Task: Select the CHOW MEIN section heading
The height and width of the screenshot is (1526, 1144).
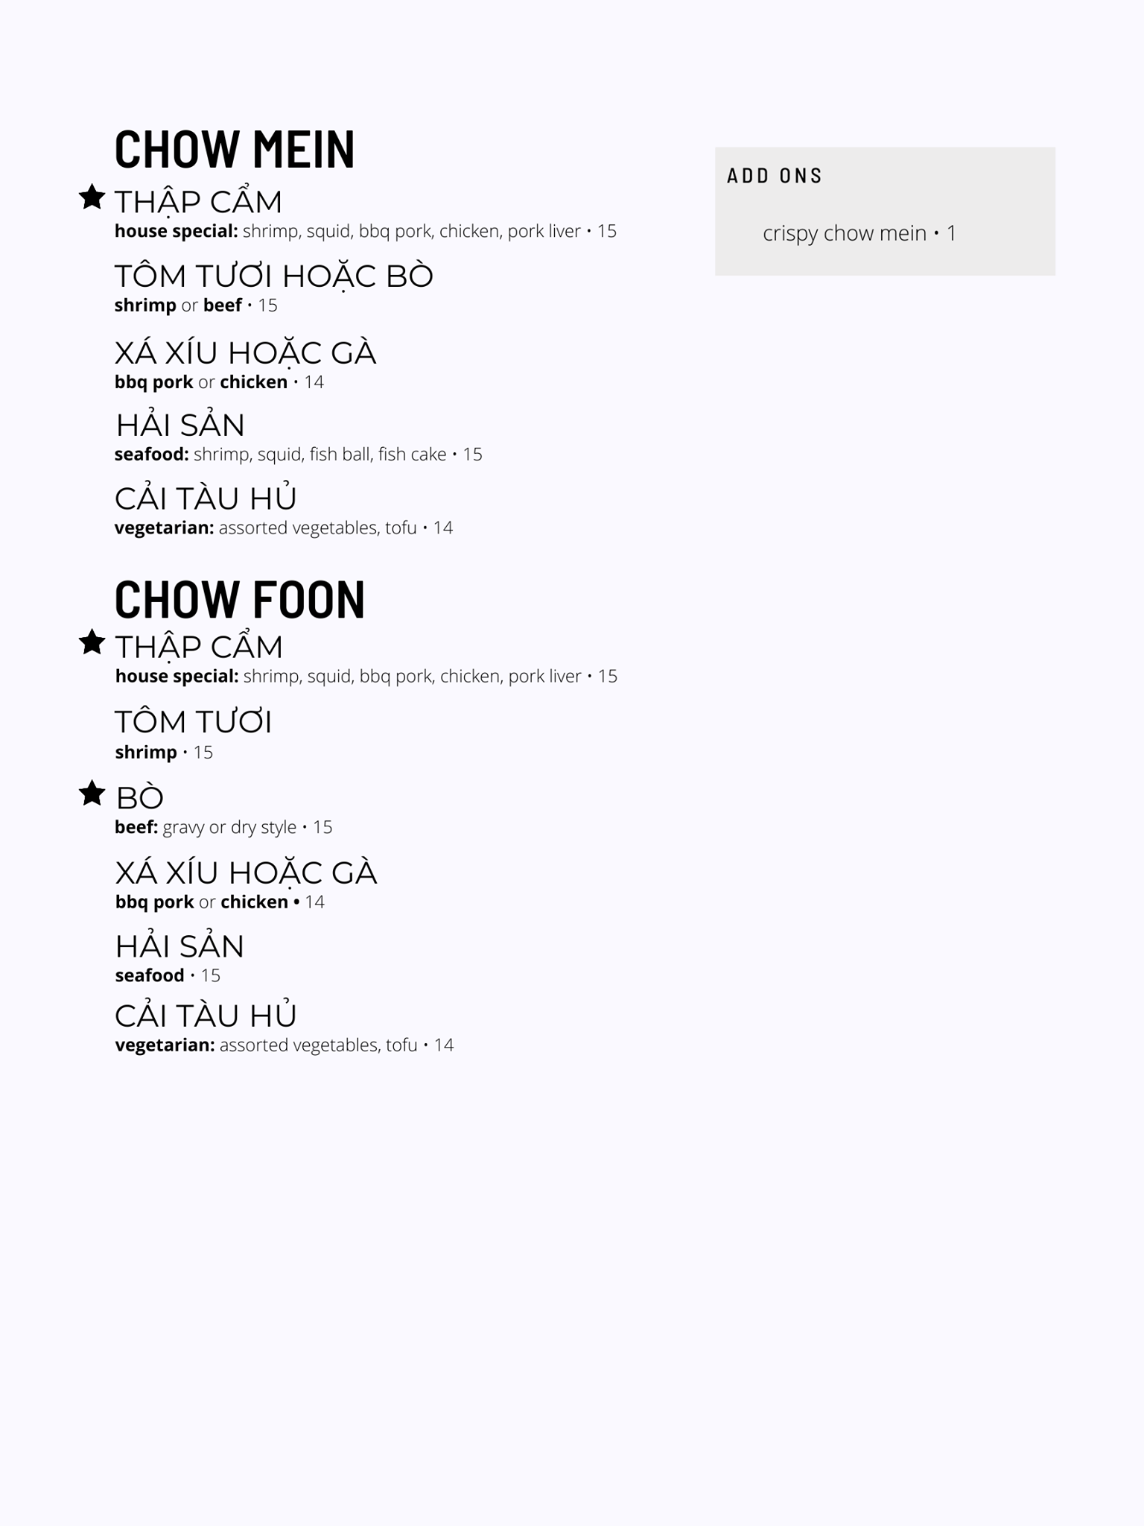Action: click(x=235, y=149)
